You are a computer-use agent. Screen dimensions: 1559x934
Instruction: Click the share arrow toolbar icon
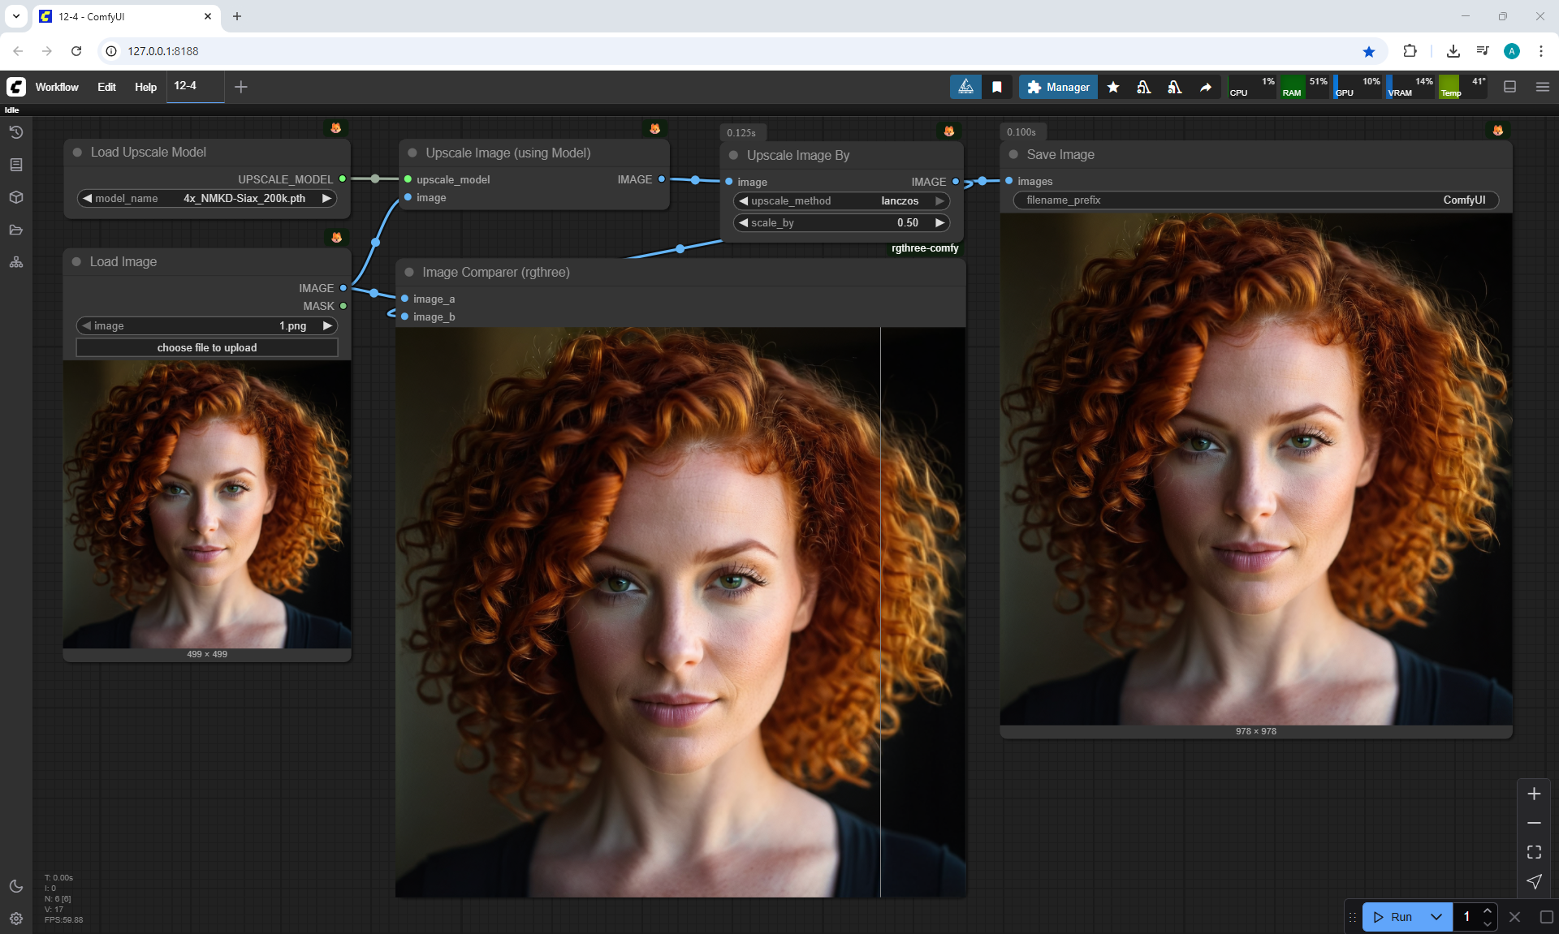point(1206,87)
